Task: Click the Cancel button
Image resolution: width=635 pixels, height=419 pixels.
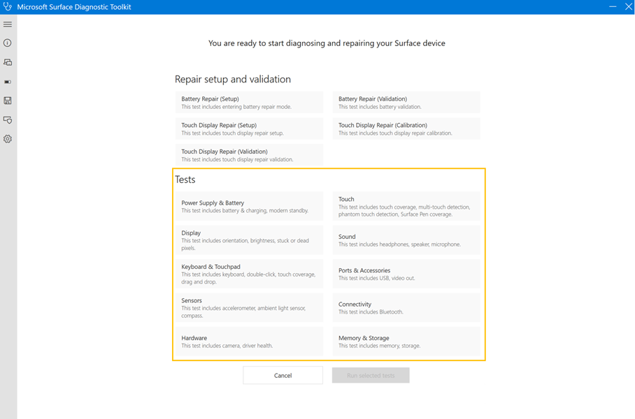Action: (283, 375)
